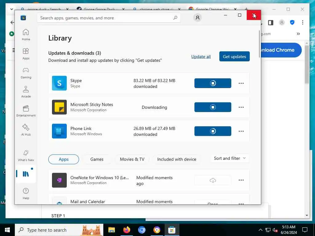Go to the Apps section in sidebar
Image resolution: width=315 pixels, height=236 pixels.
pos(26,54)
